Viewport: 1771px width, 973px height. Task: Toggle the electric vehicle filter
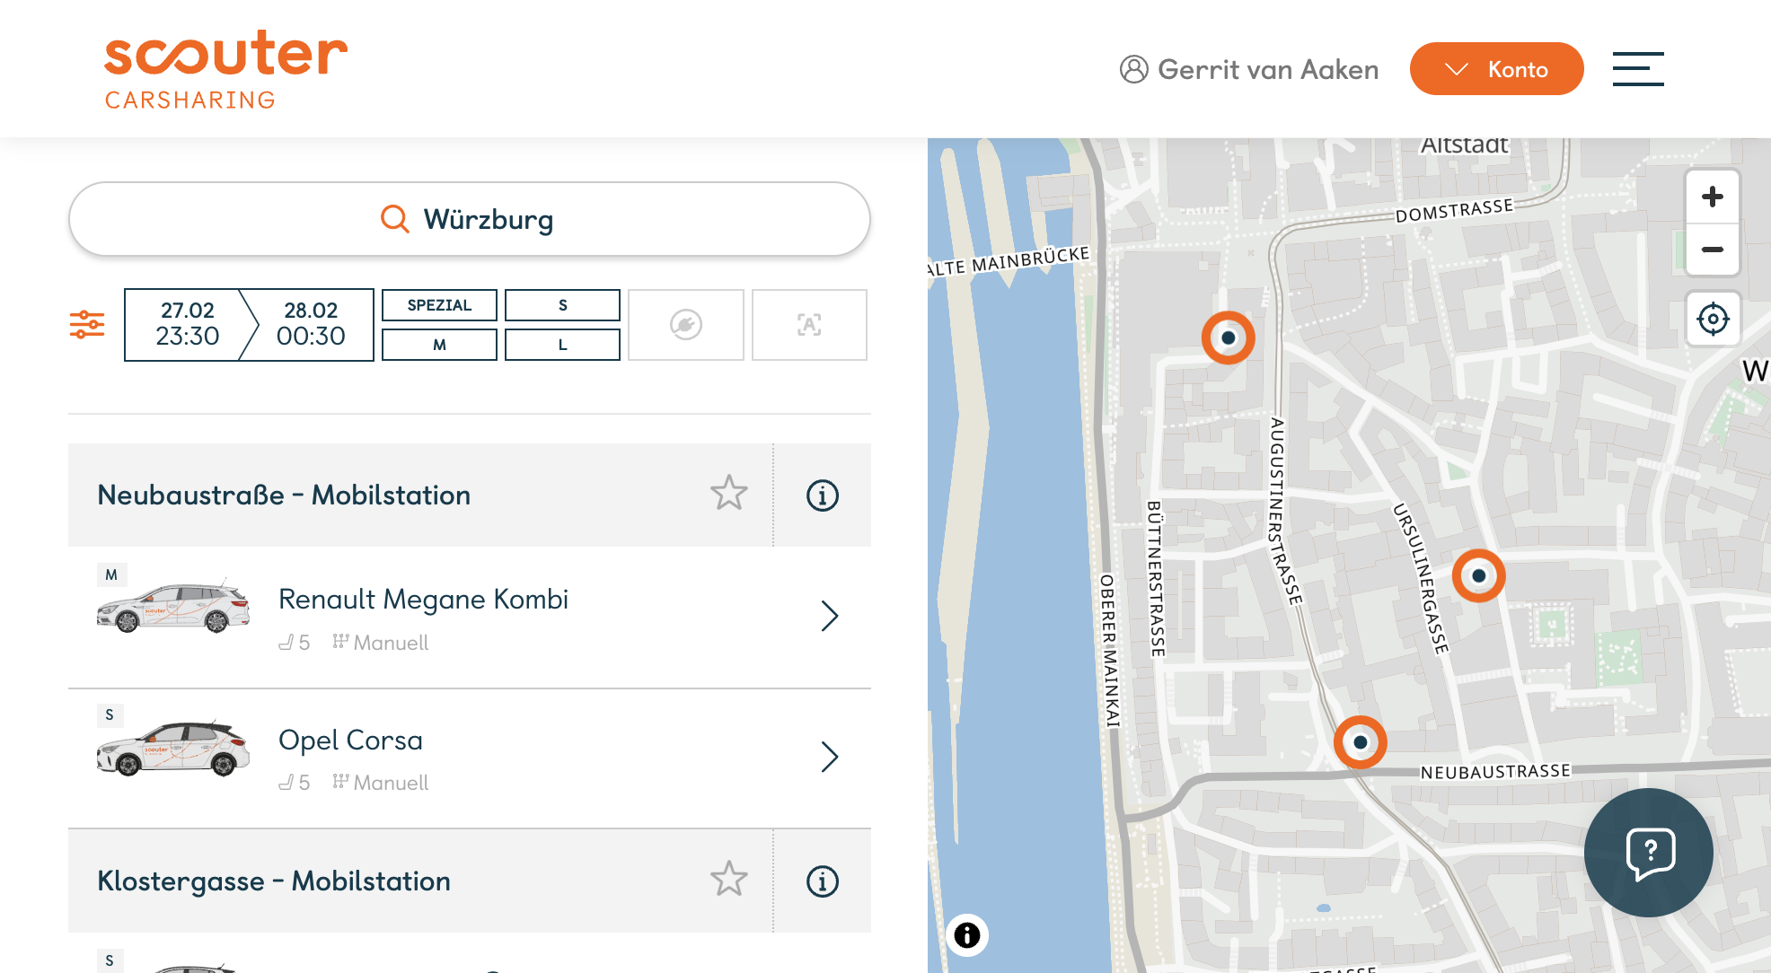(x=686, y=325)
